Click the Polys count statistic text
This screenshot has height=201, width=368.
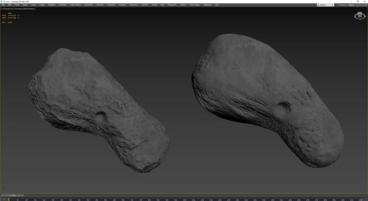(x=10, y=16)
